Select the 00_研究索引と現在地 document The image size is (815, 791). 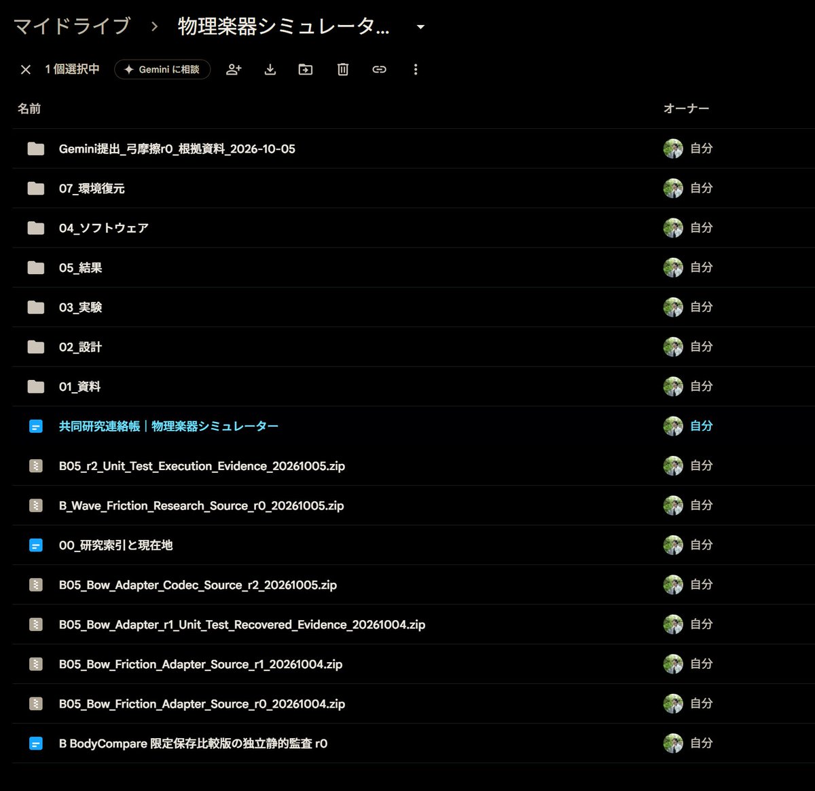click(116, 545)
